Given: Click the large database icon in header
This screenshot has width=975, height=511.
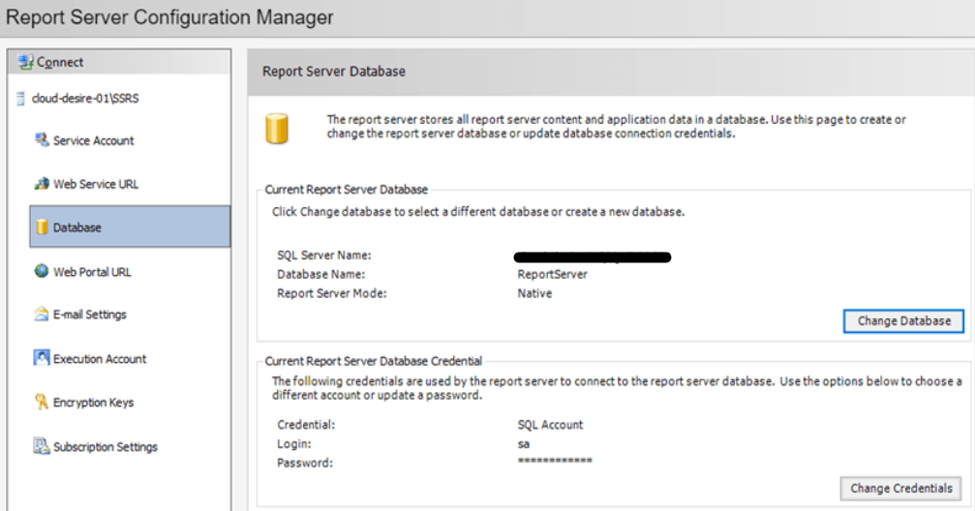Looking at the screenshot, I should point(277,128).
